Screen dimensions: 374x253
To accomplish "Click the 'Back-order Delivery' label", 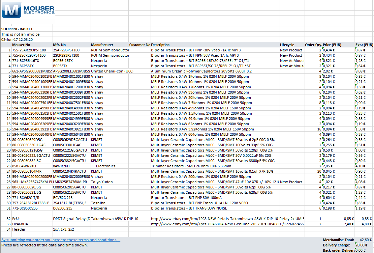I will 338,250.
